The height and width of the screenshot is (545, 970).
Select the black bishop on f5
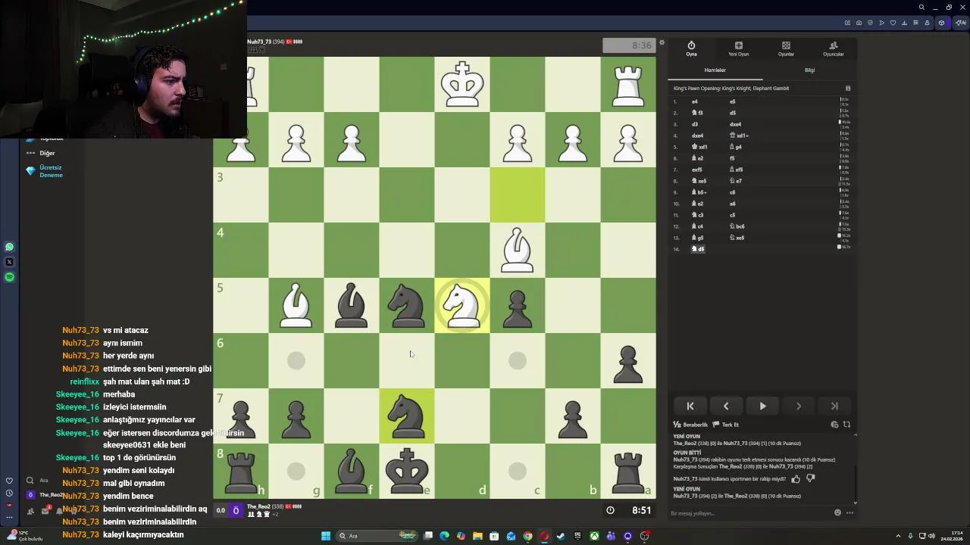pyautogui.click(x=352, y=305)
